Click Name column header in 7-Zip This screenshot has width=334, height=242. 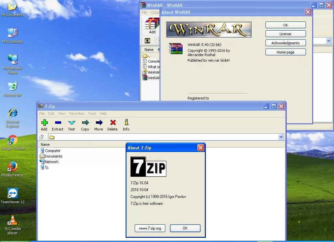pos(64,144)
